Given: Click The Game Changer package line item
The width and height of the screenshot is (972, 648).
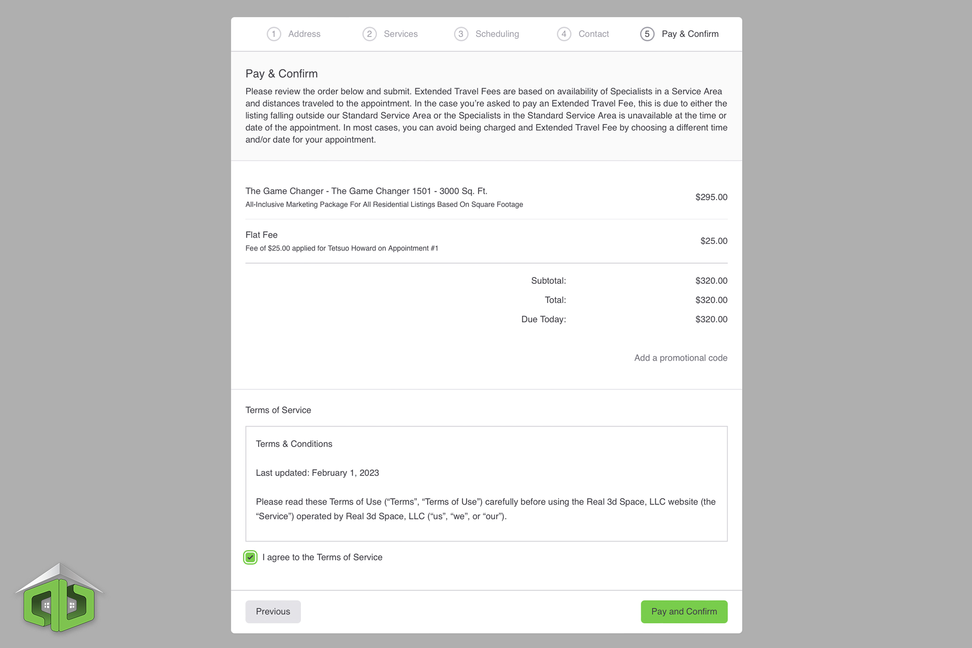Looking at the screenshot, I should (x=486, y=197).
